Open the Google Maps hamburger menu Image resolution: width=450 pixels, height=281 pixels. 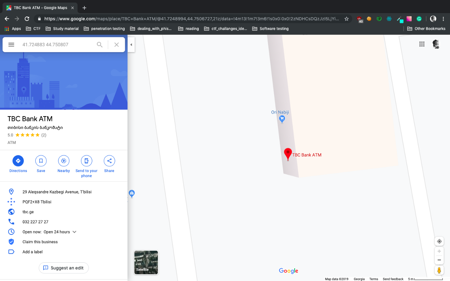(11, 45)
